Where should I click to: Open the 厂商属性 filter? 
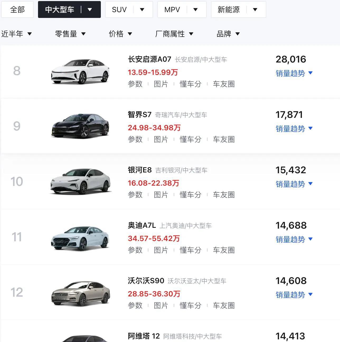tap(174, 34)
